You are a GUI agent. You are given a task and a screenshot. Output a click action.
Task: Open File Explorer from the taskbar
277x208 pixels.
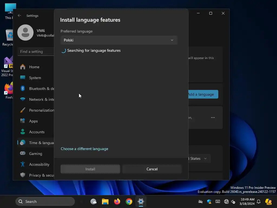[x=105, y=201]
